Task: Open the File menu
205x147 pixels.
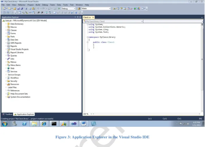Action: click(3, 5)
